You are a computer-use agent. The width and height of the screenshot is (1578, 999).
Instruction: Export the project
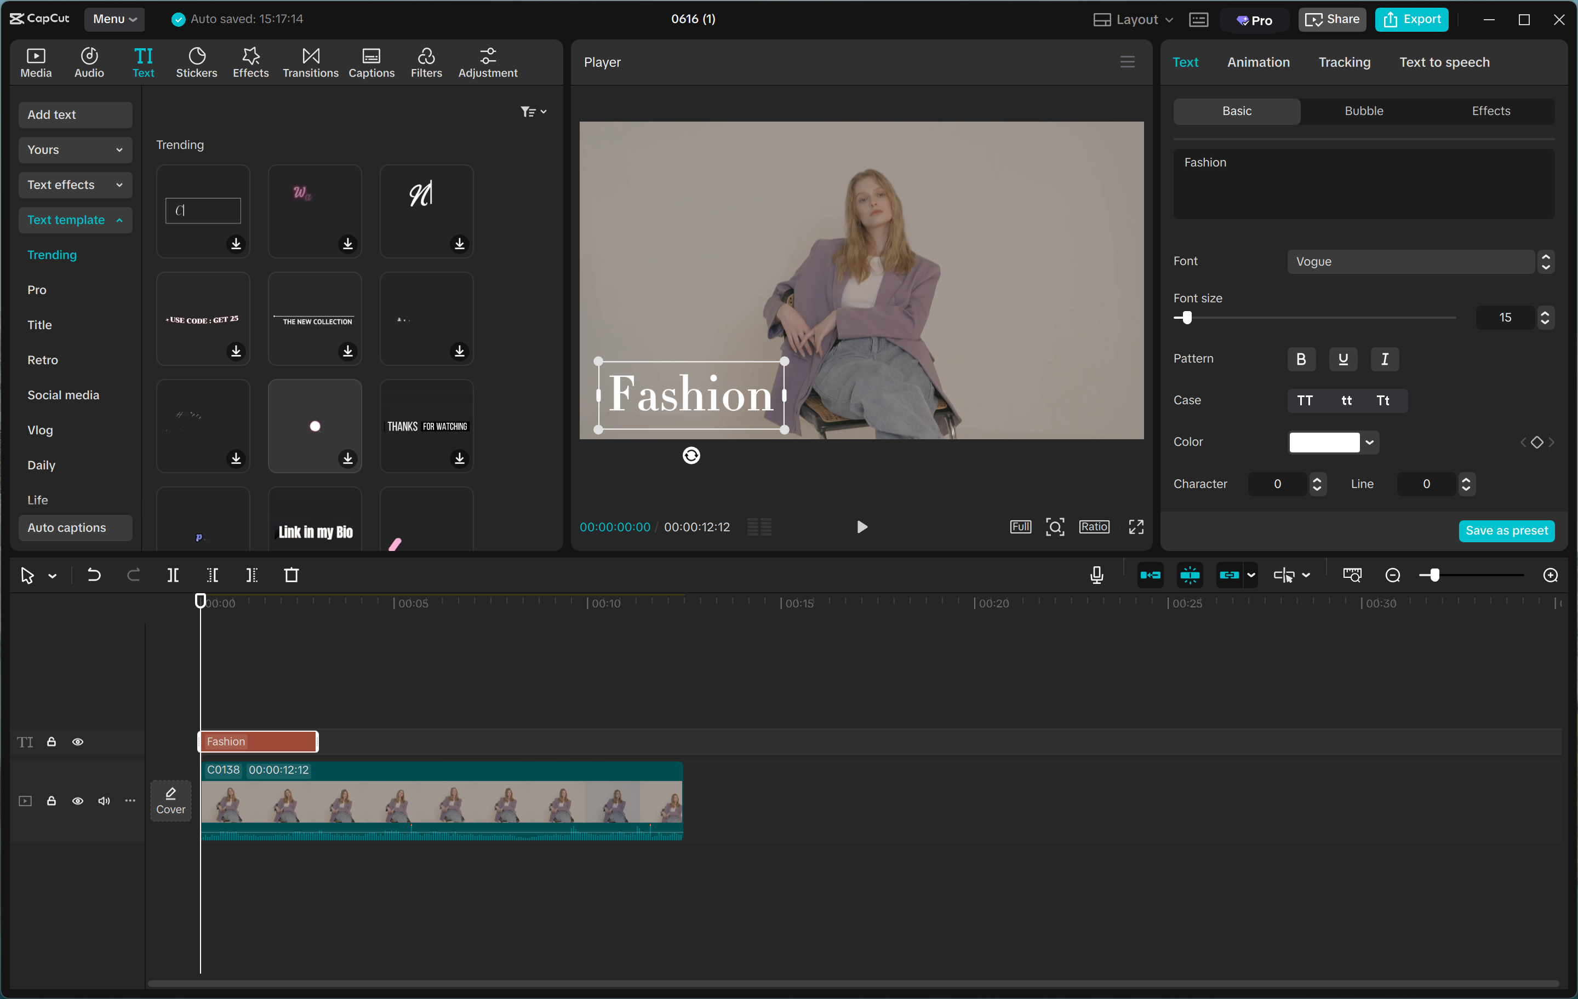click(x=1411, y=19)
